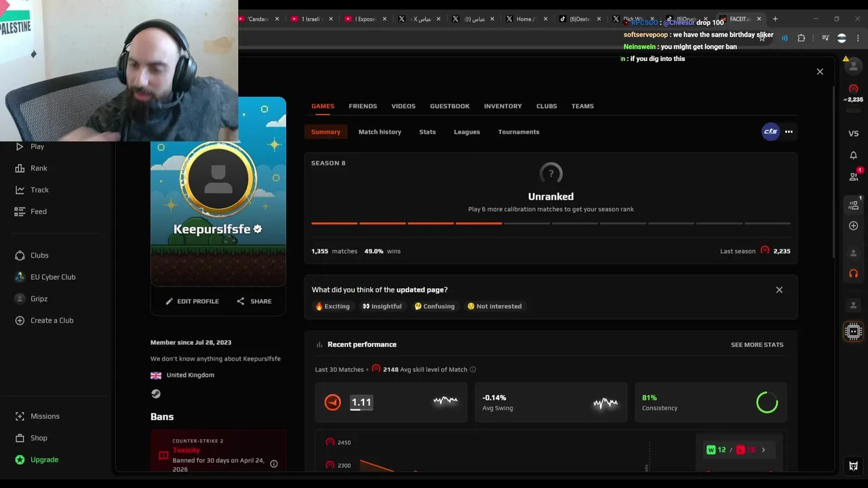Viewport: 868px width, 488px height.
Task: Click the 81% Consistency ring indicator
Action: (767, 403)
